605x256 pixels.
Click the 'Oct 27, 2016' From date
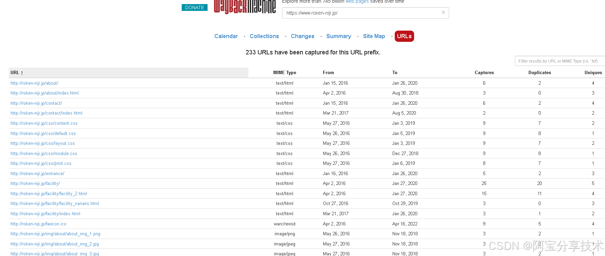coord(336,203)
